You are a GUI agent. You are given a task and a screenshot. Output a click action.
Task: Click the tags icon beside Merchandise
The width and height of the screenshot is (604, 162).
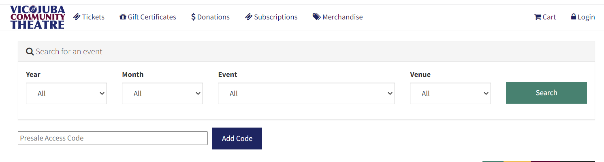click(x=317, y=17)
